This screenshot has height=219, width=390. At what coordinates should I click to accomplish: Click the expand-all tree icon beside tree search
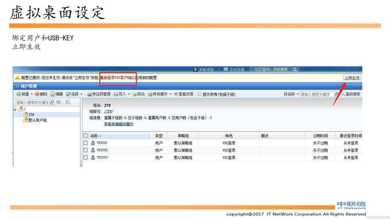pyautogui.click(x=58, y=102)
